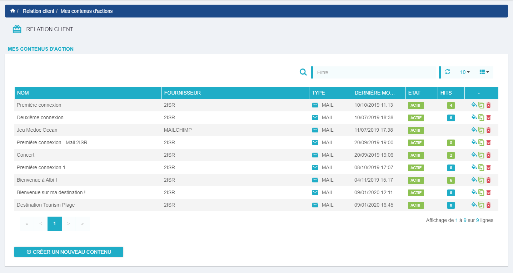Click the home icon in the breadcrumb
Screen dimensions: 513x273
13,11
